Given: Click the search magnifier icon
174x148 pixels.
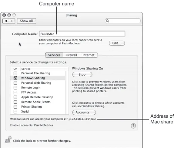Looking at the screenshot, I should [x=107, y=21].
